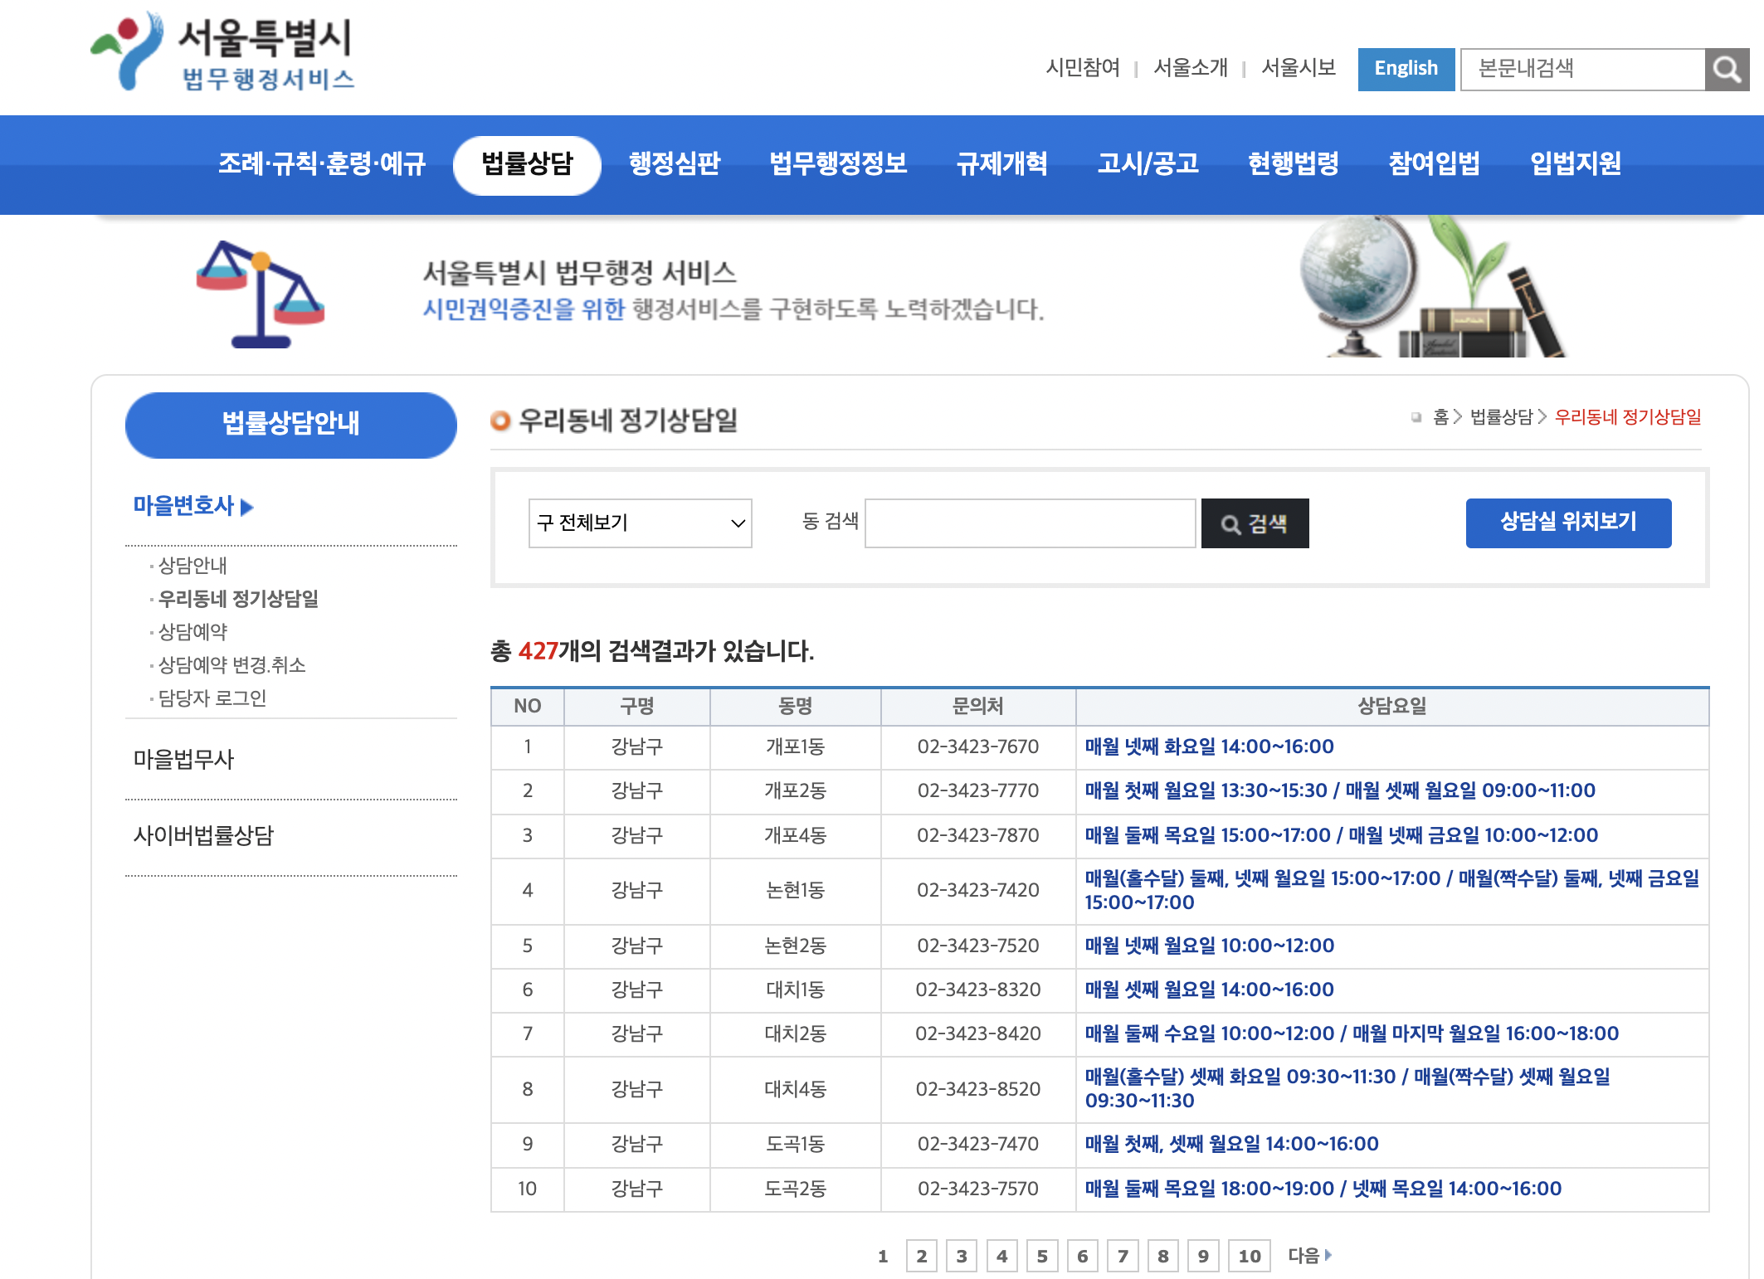Click phone number 02-3423-8320
This screenshot has height=1279, width=1764.
[977, 990]
